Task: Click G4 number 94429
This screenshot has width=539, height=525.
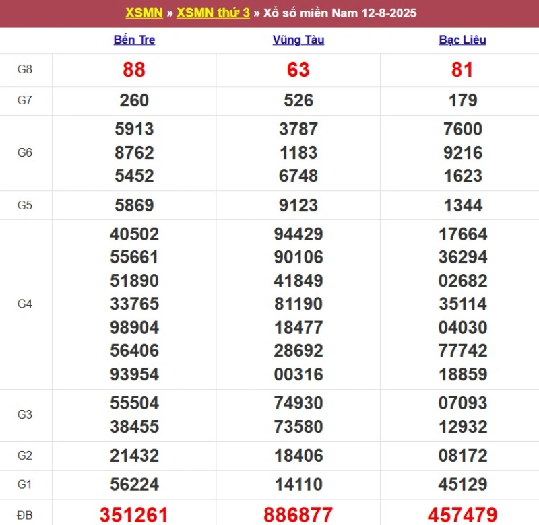Action: click(298, 234)
